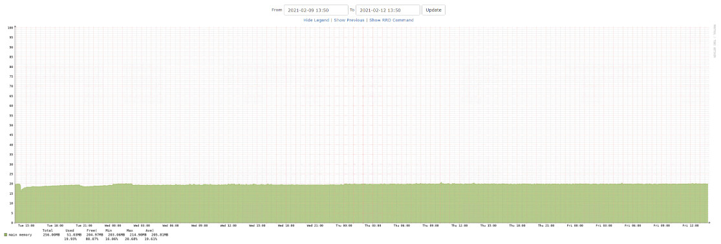
Task: Click the To date input field
Action: coord(387,10)
